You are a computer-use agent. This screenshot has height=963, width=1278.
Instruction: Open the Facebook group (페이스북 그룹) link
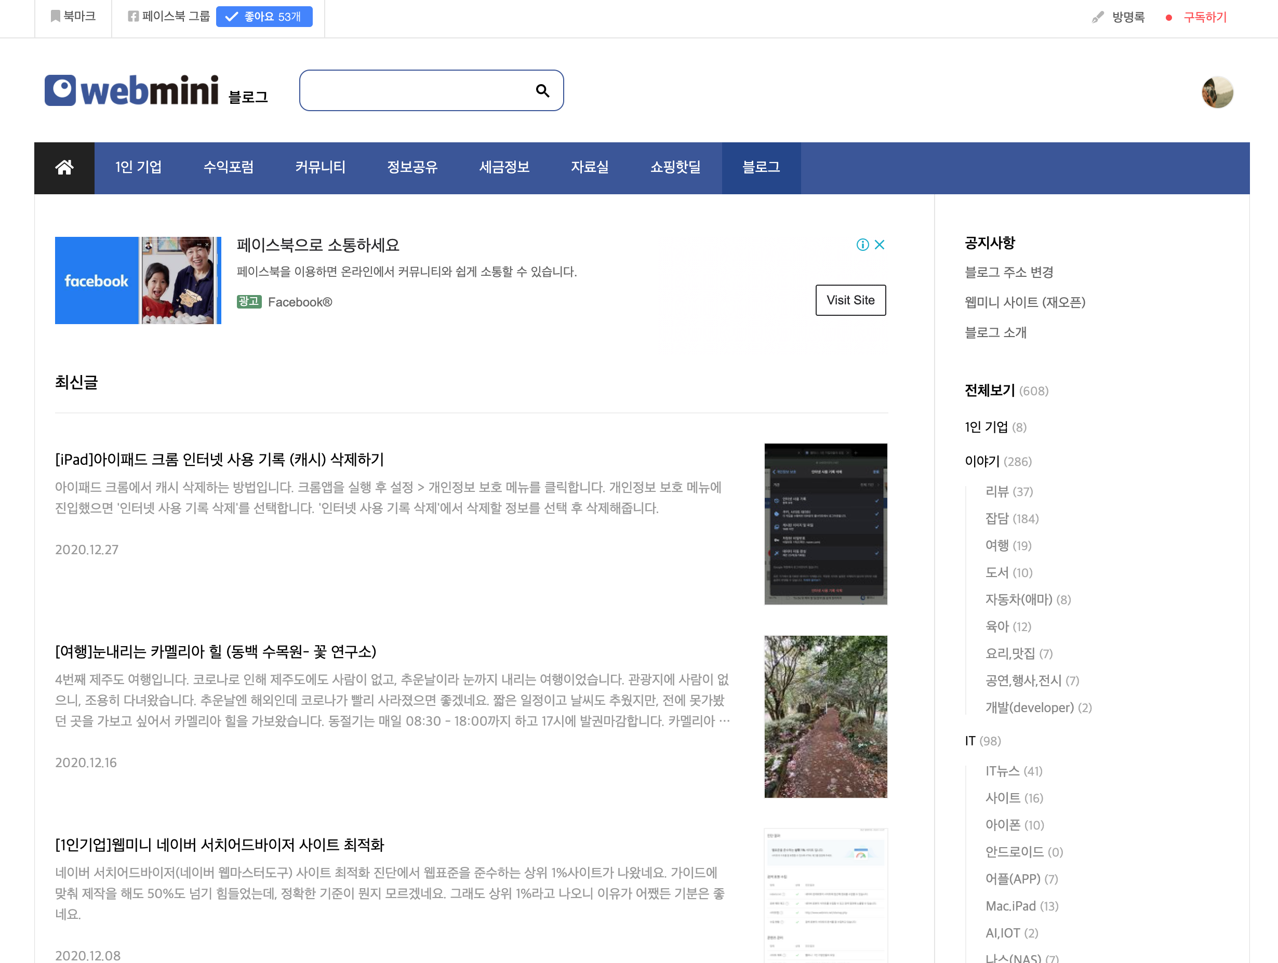[169, 16]
